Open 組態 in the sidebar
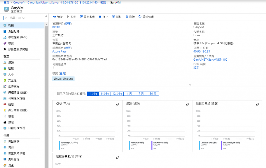The height and width of the screenshot is (168, 266). pyautogui.click(x=22, y=104)
